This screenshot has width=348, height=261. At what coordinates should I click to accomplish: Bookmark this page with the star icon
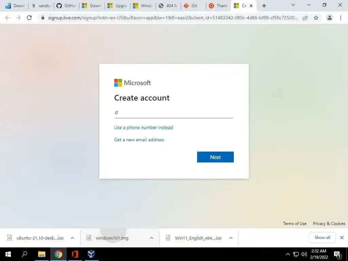(x=316, y=18)
